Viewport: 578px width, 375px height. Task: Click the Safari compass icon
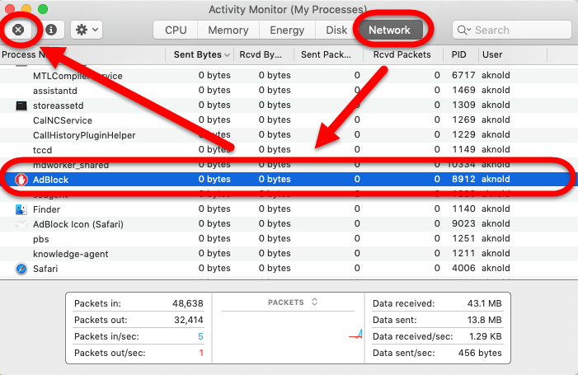[x=21, y=269]
